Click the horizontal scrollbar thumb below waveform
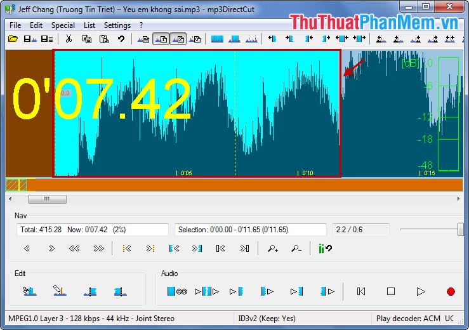Image resolution: width=469 pixels, height=330 pixels. click(x=46, y=199)
